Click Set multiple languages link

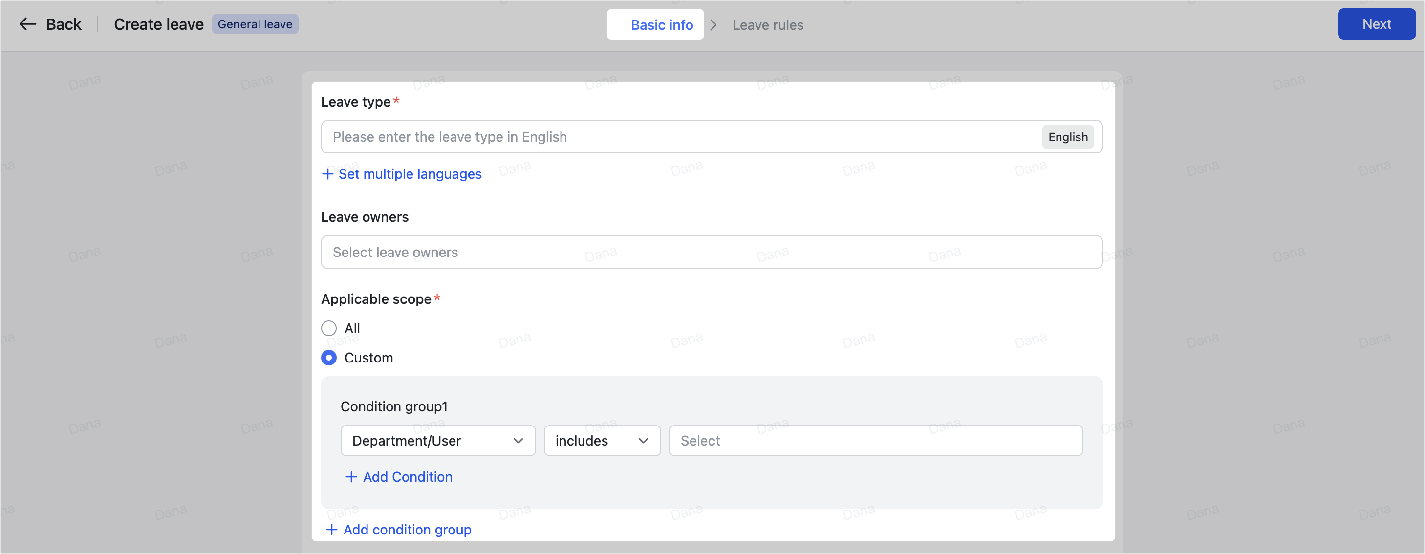410,174
